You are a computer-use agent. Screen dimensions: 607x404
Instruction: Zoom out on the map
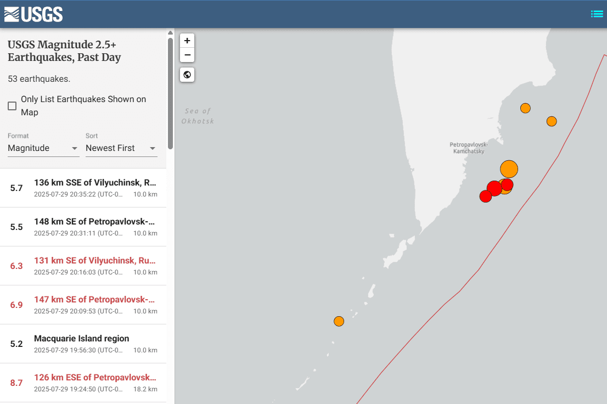(187, 55)
